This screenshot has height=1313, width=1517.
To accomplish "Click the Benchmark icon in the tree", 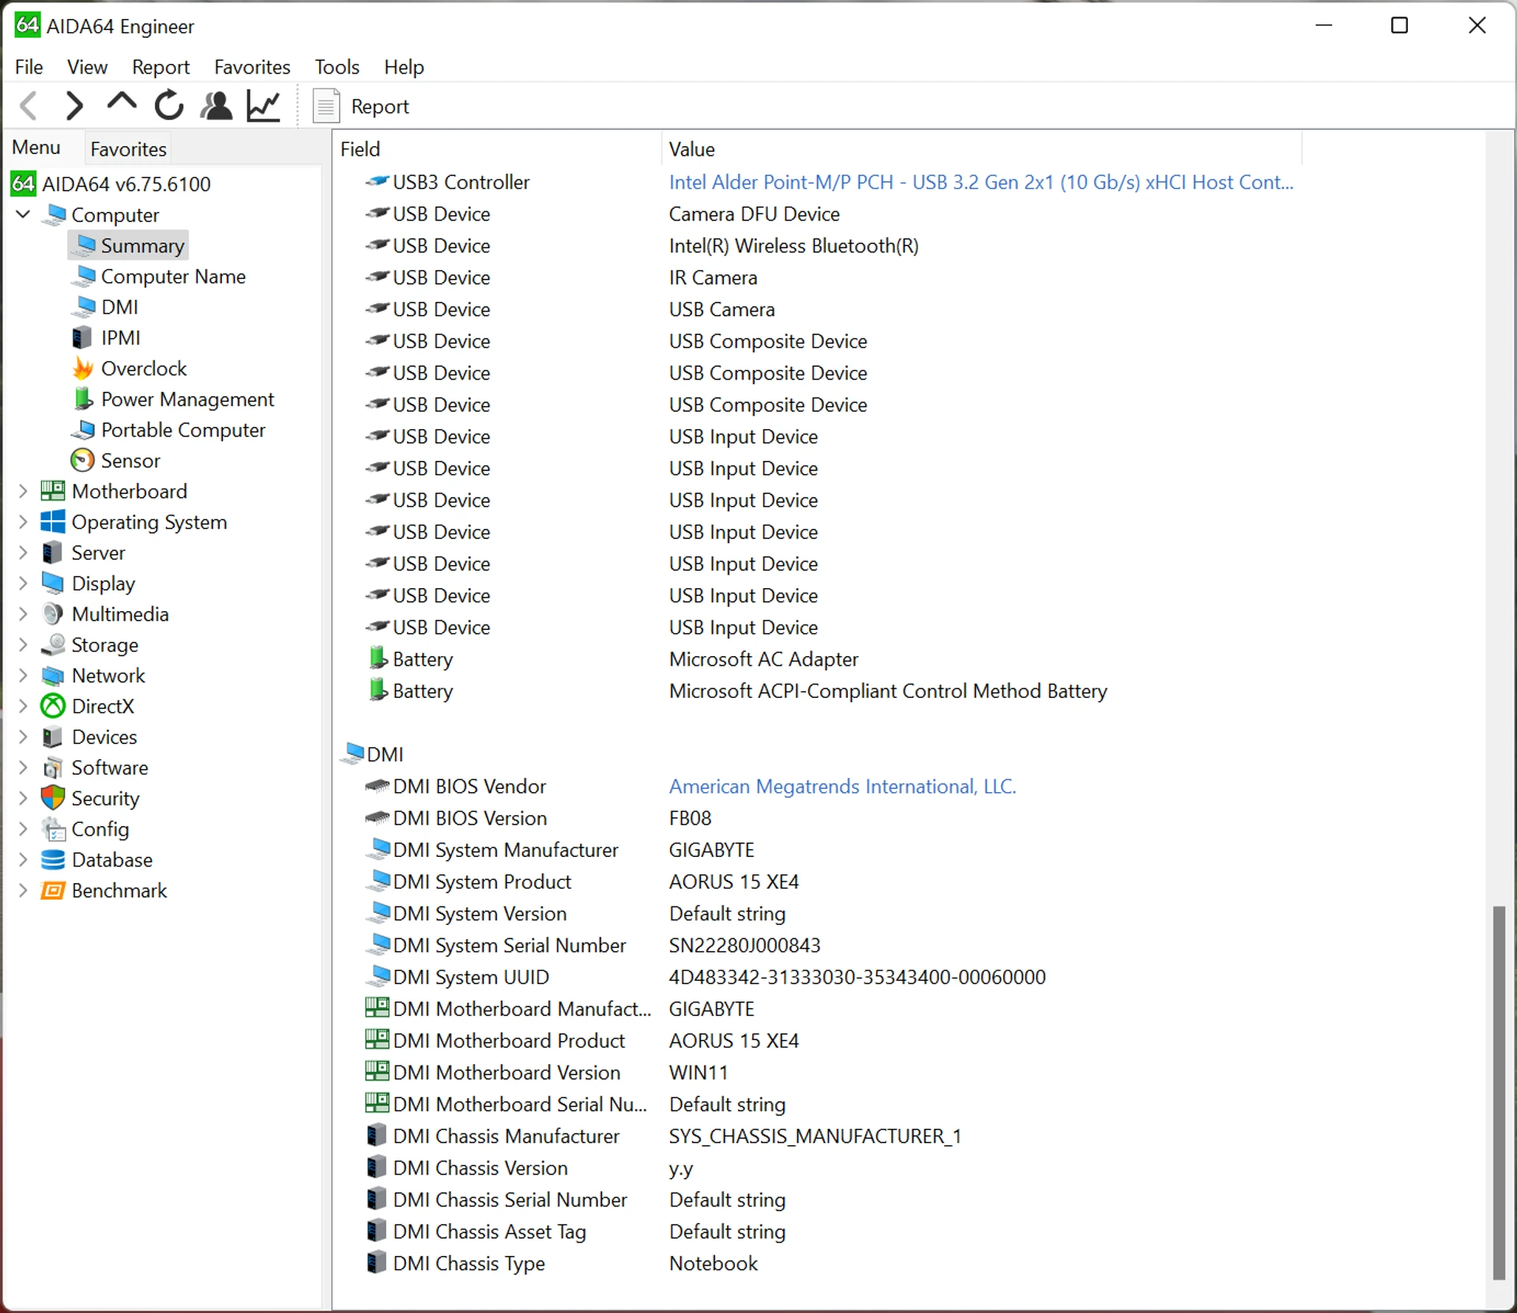I will [53, 891].
